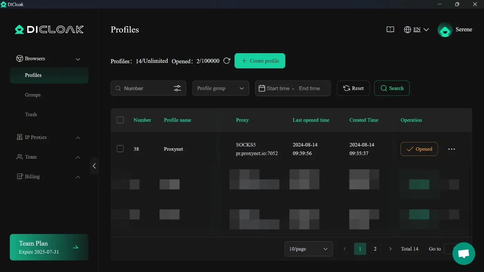
Task: Click the Proxy column header
Action: click(x=242, y=120)
